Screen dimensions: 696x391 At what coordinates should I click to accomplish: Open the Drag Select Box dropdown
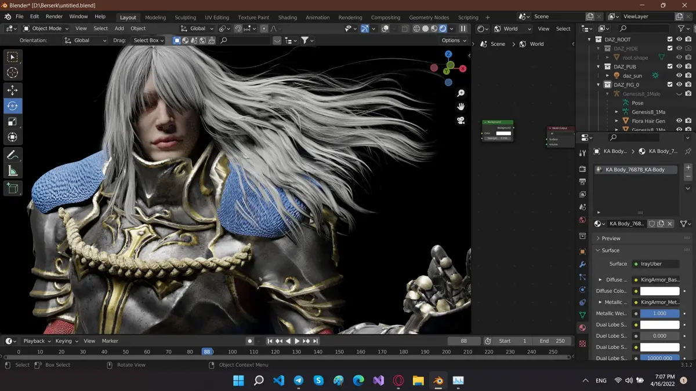[149, 41]
